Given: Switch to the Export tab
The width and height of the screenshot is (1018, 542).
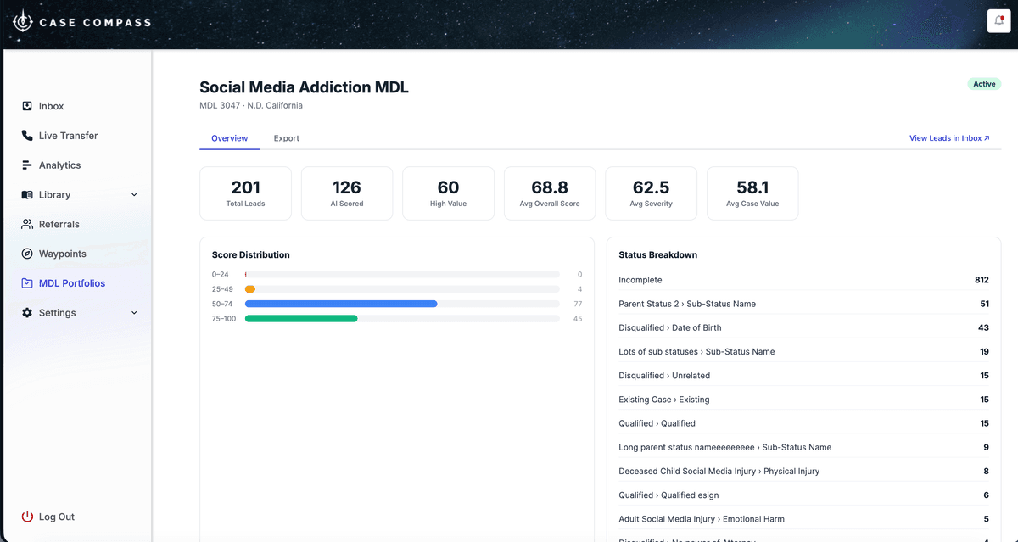Looking at the screenshot, I should [x=286, y=137].
